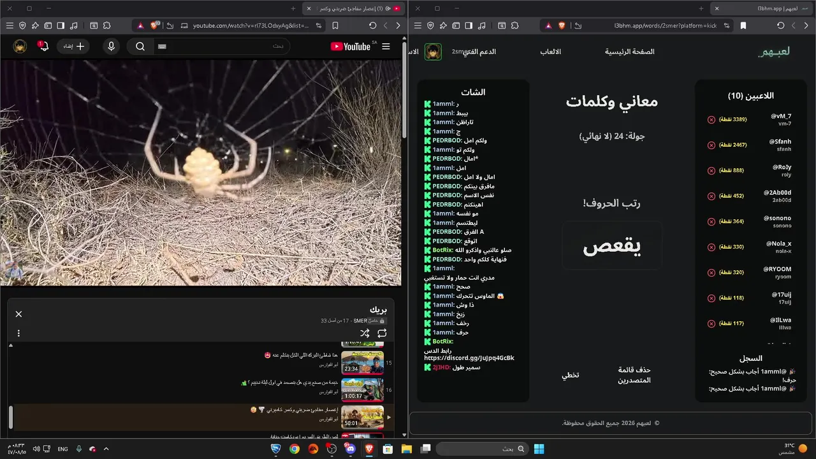Remove player @Sfanh using its X icon
The width and height of the screenshot is (816, 459).
[711, 145]
